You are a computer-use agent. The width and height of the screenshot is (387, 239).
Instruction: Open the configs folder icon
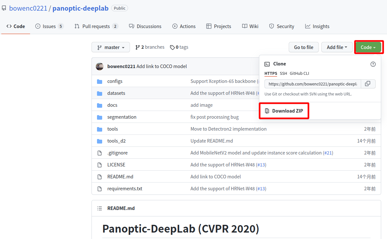tap(100, 81)
